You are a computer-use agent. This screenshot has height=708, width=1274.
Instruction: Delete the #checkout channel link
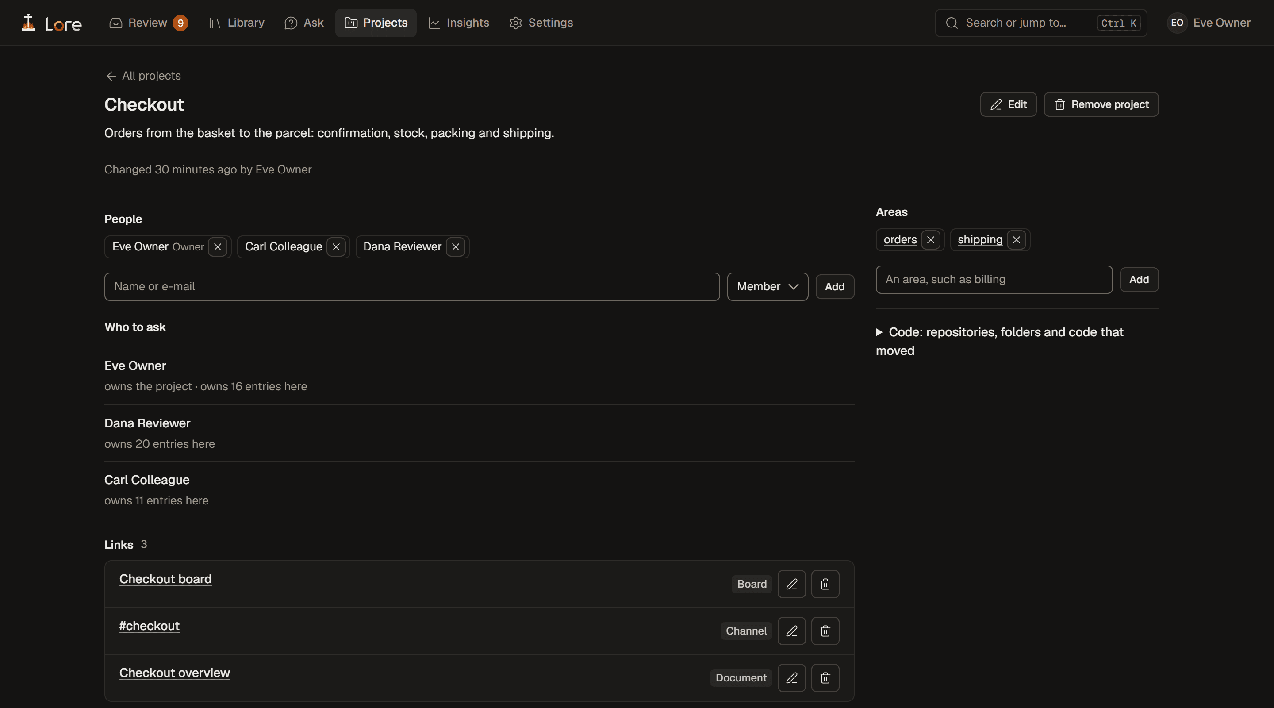825,631
